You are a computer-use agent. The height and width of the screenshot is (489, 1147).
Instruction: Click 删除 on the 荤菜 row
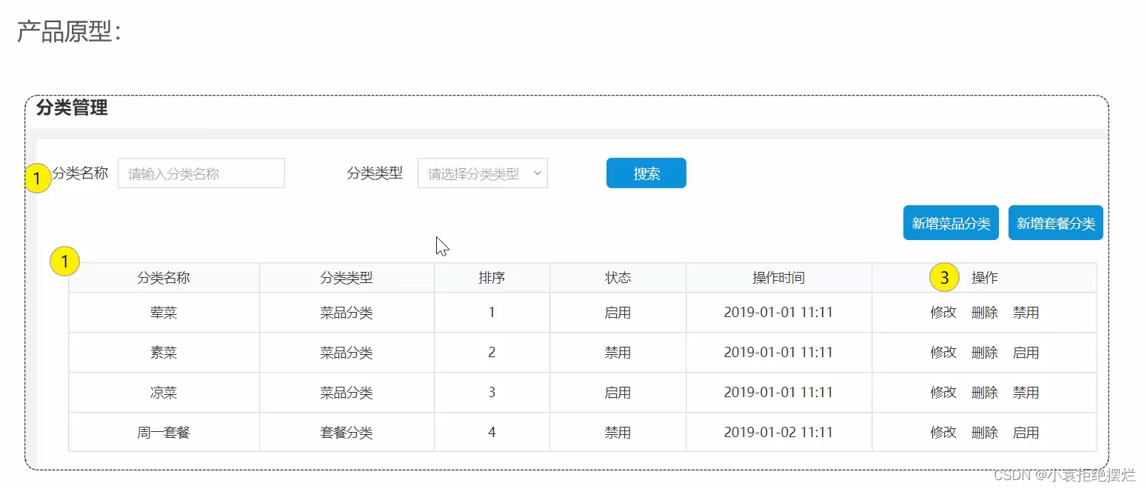pyautogui.click(x=986, y=312)
